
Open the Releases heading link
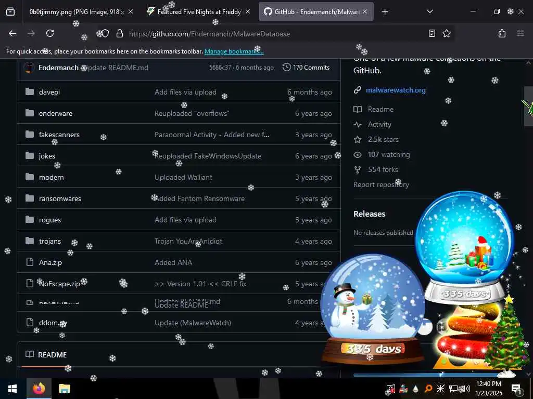click(x=369, y=214)
